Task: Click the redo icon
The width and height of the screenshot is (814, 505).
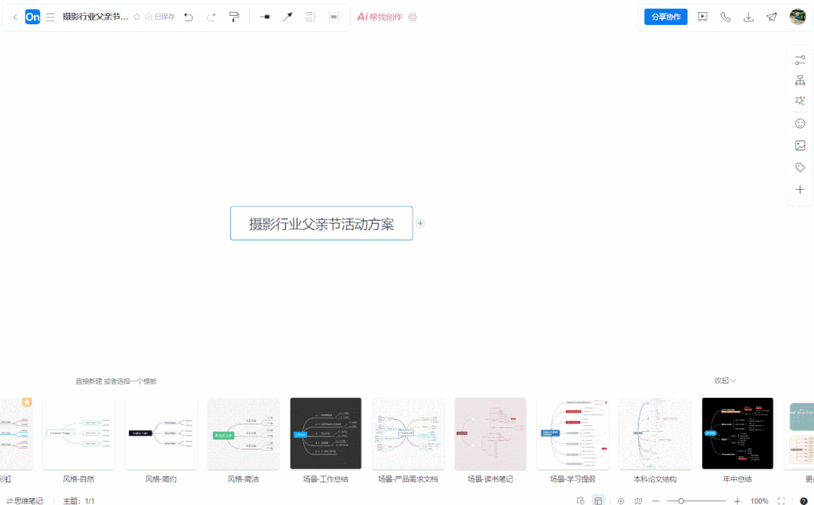Action: point(211,17)
